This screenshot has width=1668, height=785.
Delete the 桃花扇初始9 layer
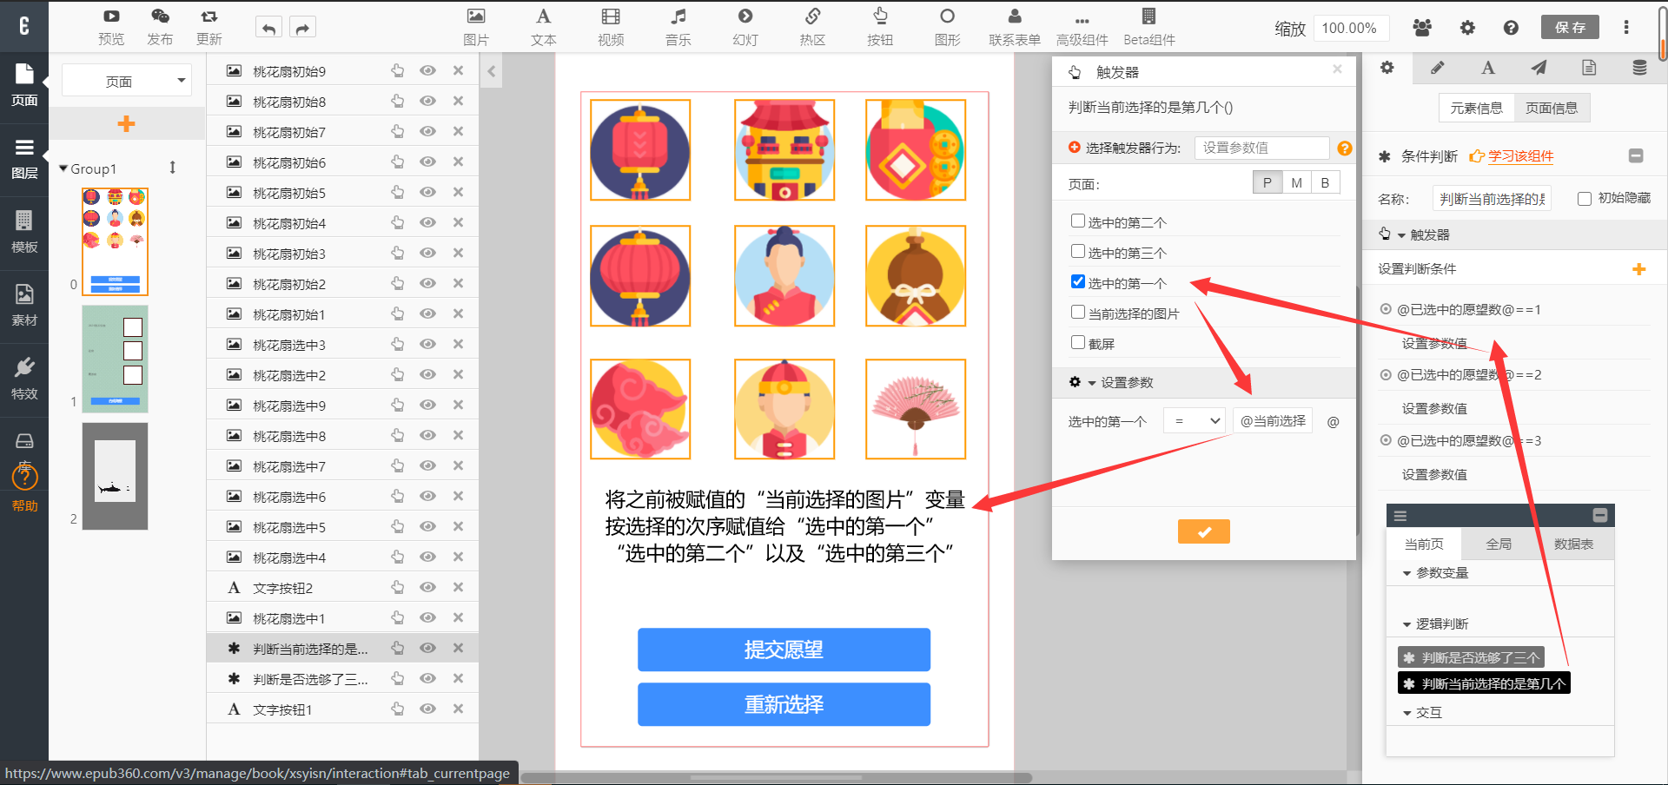click(x=458, y=71)
